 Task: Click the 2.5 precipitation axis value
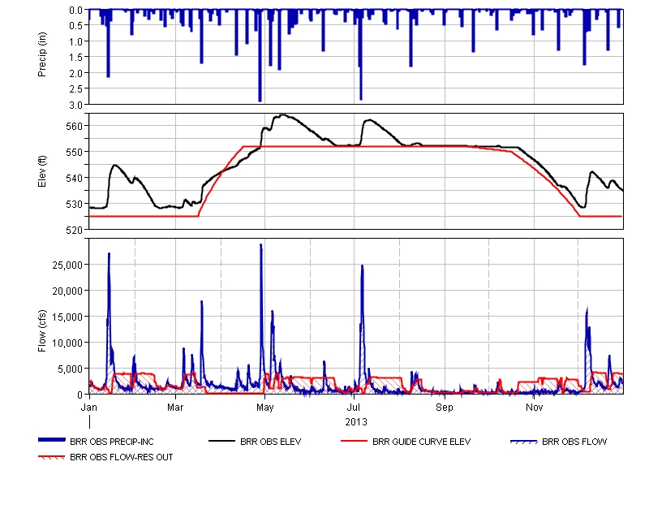76,89
